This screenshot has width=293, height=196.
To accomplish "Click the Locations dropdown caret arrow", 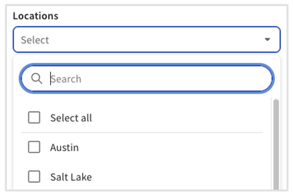I will click(x=267, y=40).
